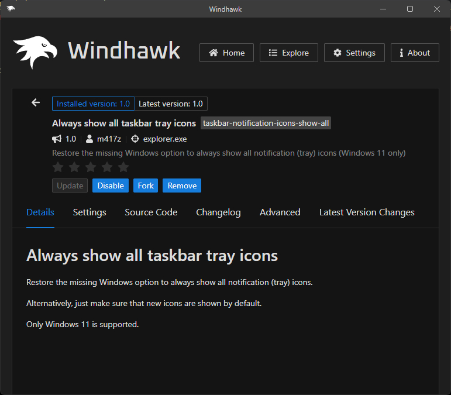Rate the mod four stars

pyautogui.click(x=107, y=167)
